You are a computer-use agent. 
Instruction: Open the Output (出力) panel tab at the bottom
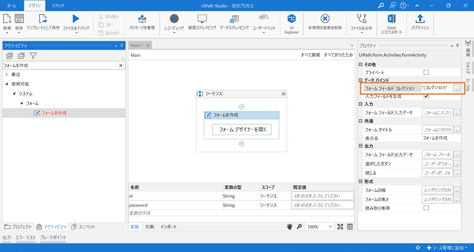7,237
